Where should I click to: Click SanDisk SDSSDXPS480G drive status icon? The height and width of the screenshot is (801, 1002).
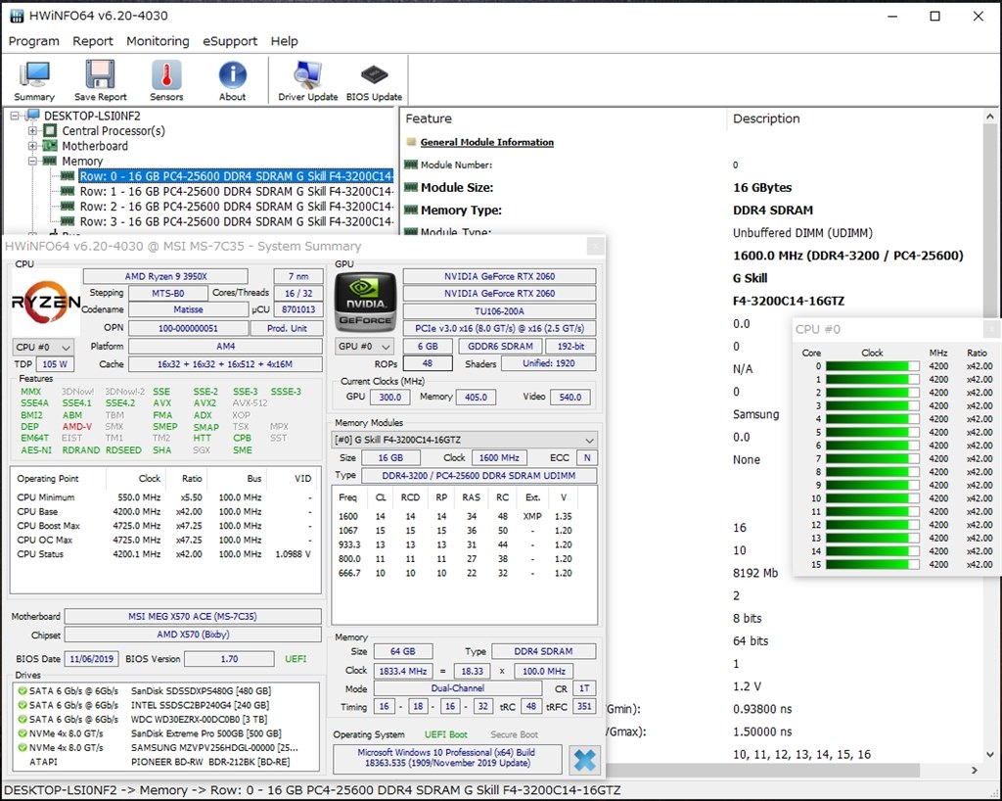pyautogui.click(x=23, y=691)
